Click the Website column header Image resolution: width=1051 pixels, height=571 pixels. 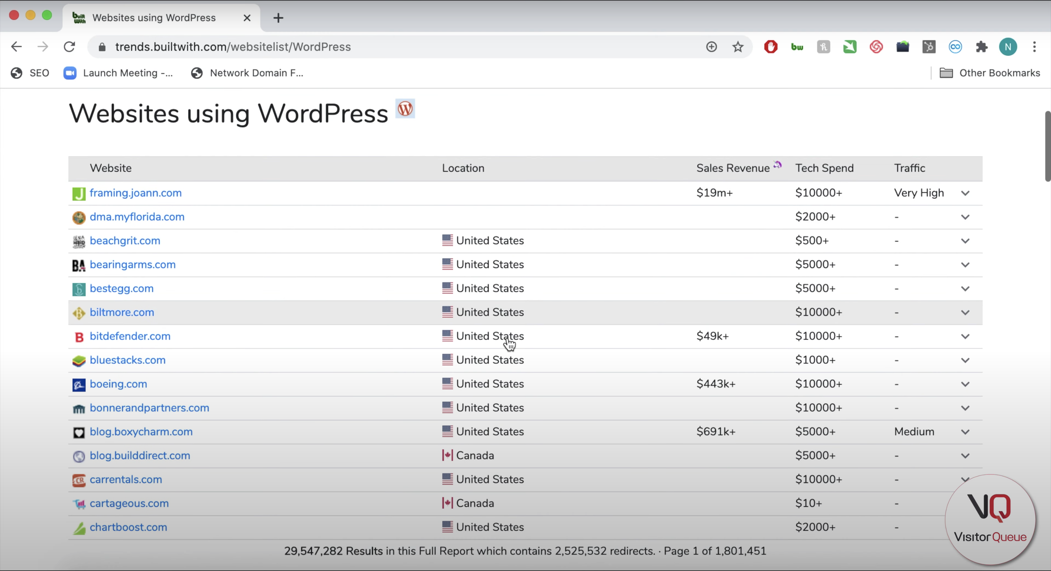110,169
